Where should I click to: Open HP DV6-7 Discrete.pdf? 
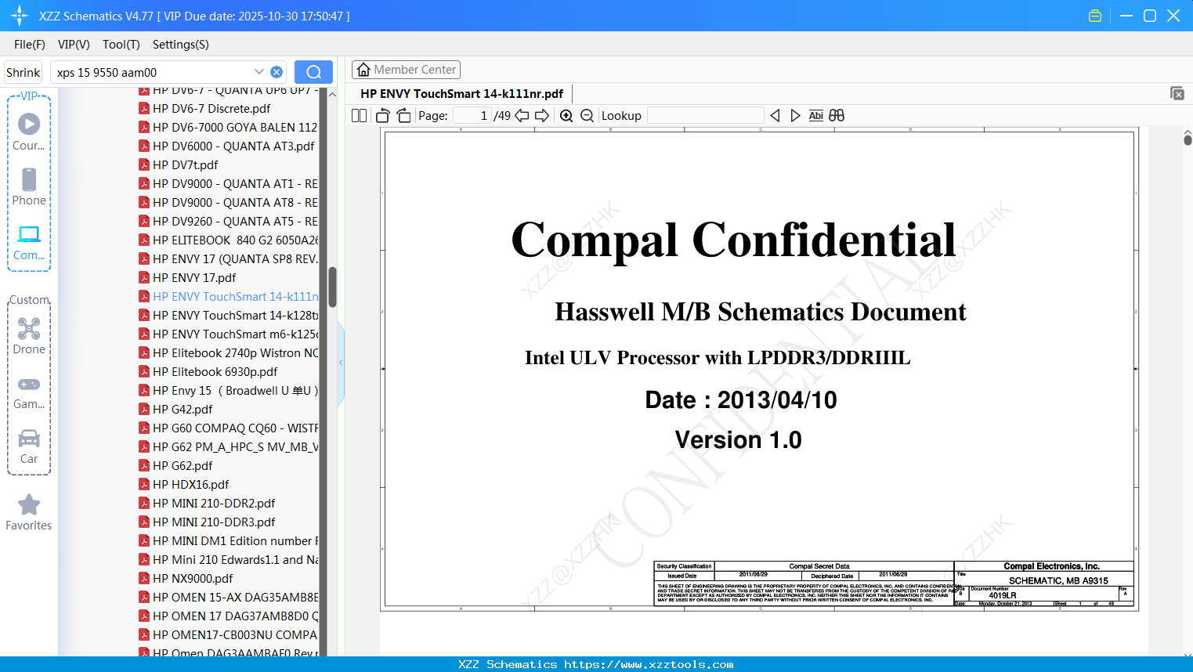coord(211,109)
